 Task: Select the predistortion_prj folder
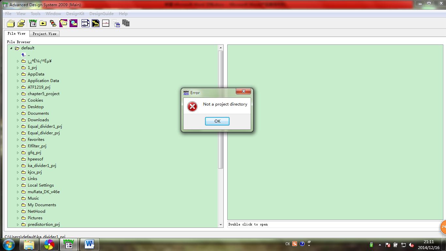(x=44, y=225)
